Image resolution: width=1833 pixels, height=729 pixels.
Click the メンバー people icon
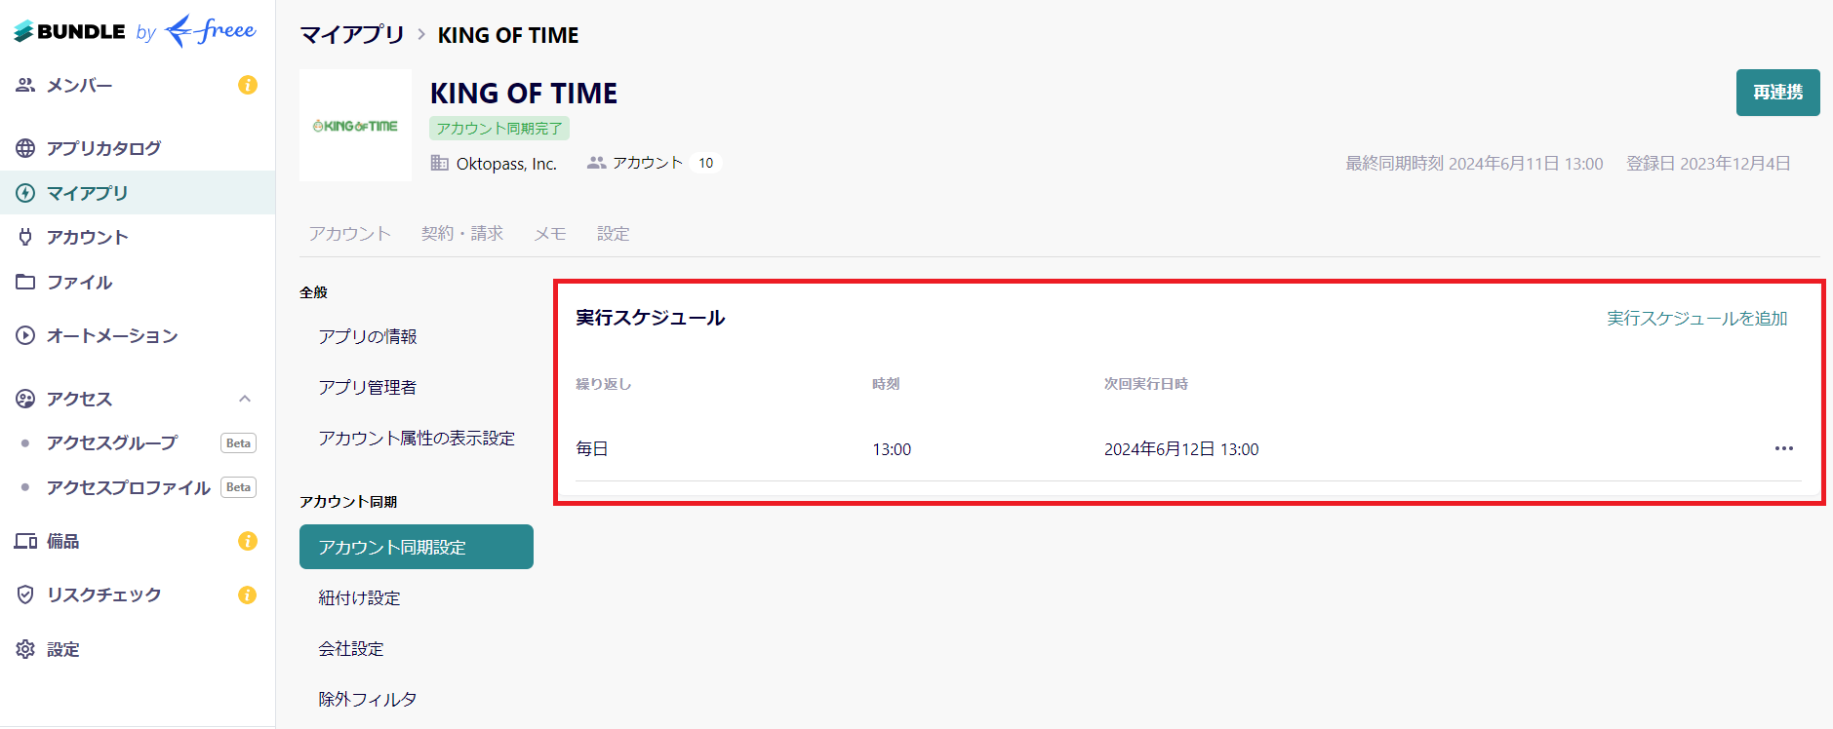click(x=25, y=85)
